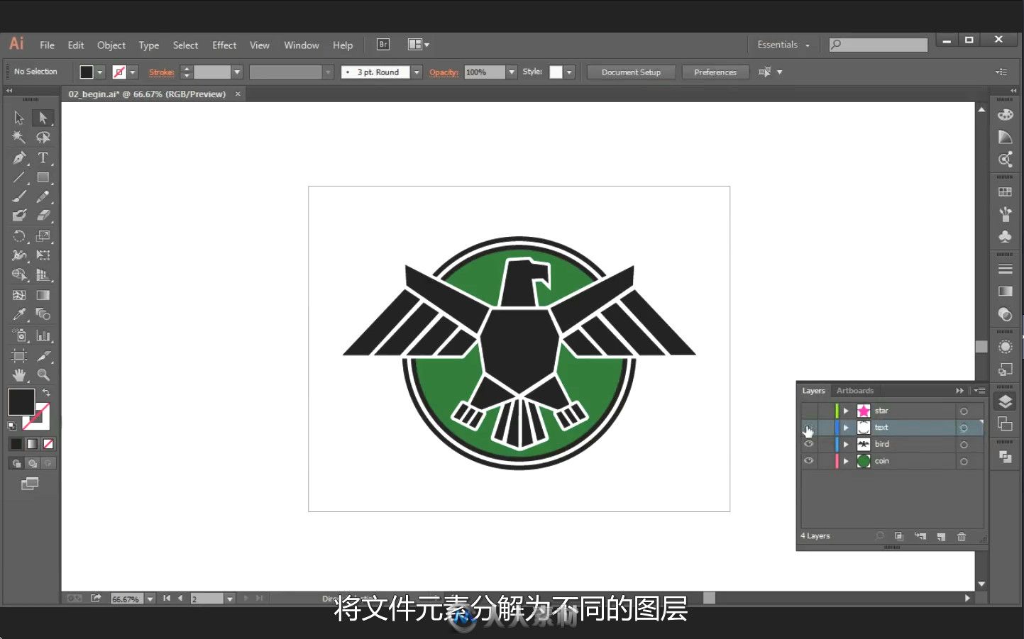Open the opacity dropdown arrow
1024x639 pixels.
pos(512,72)
